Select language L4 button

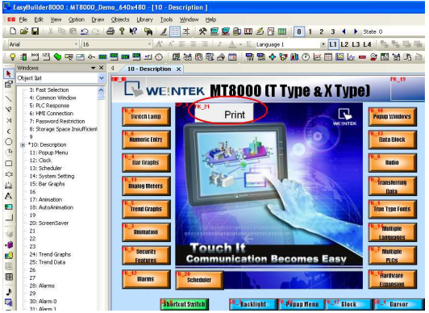(x=367, y=44)
